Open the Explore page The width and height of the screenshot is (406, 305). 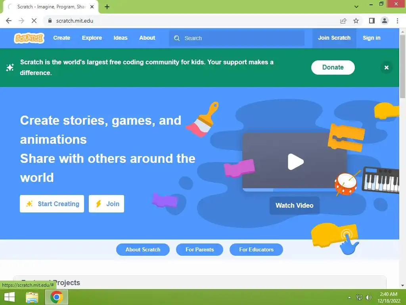[92, 38]
